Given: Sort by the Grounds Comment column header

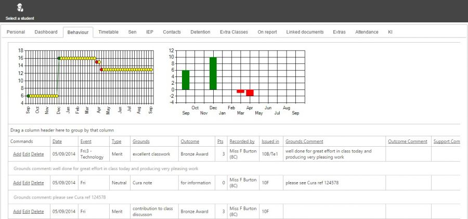Looking at the screenshot, I should [x=304, y=141].
